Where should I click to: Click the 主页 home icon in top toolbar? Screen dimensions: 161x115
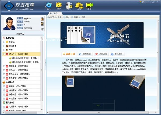point(48,5)
